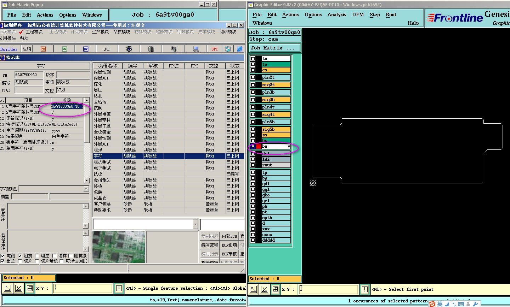Click the second tool icon in the Job Matrix status bar
Image resolution: width=510 pixels, height=307 pixels.
18,289
